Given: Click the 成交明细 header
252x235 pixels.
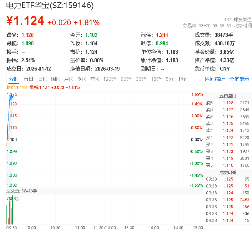Looking at the screenshot, I should point(227,173).
